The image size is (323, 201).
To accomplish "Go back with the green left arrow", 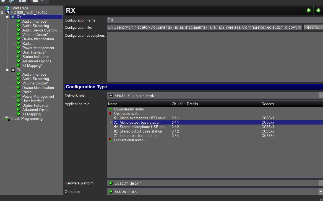I will [x=309, y=10].
